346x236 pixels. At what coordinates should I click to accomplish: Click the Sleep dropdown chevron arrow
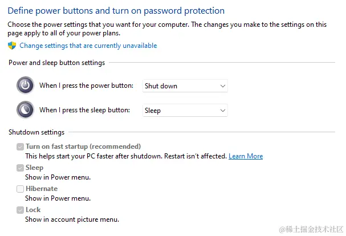[x=222, y=111]
